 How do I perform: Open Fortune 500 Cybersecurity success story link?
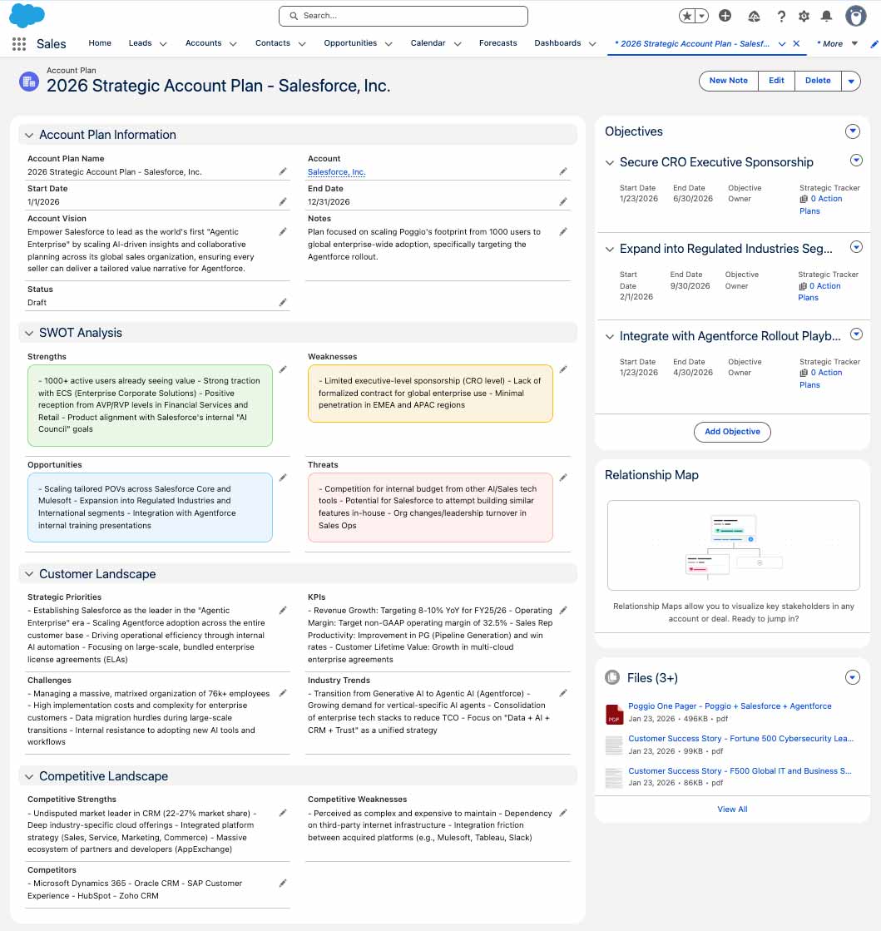pos(741,739)
